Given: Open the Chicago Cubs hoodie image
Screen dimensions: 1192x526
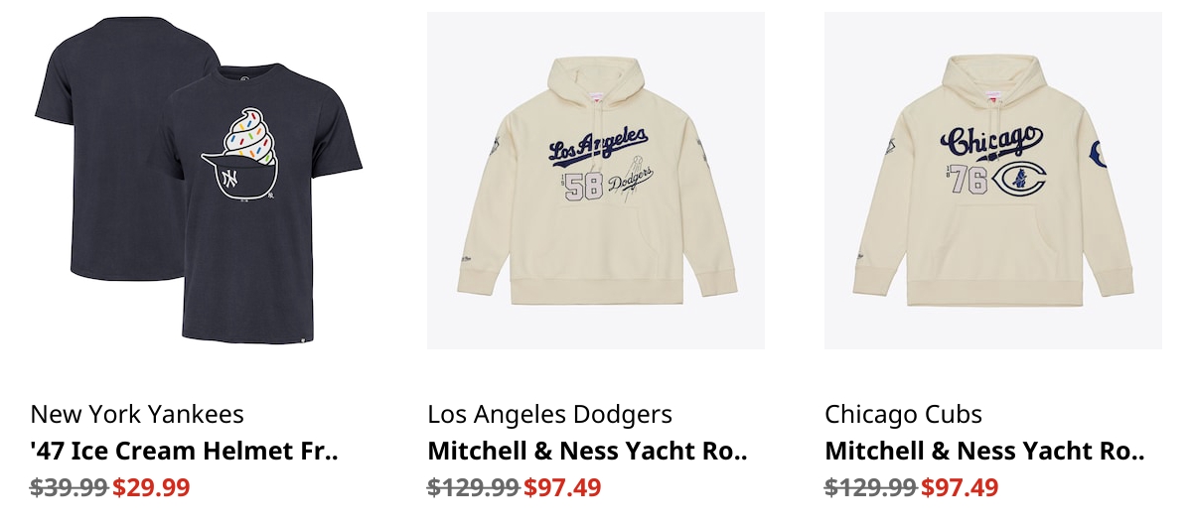Looking at the screenshot, I should coord(993,181).
